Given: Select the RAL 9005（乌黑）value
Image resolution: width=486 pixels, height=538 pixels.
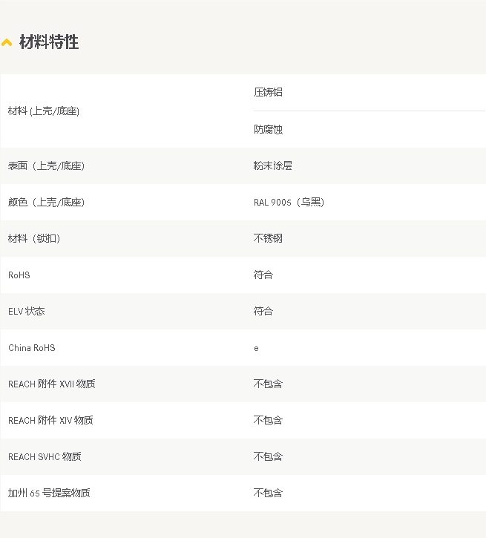Looking at the screenshot, I should 289,202.
